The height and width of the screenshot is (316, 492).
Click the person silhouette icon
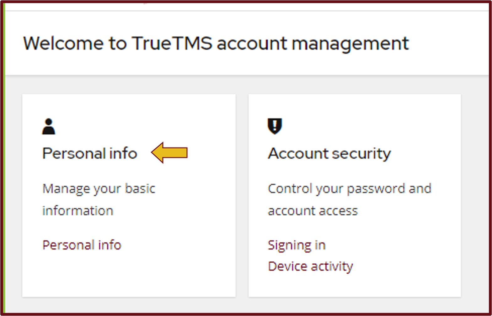pos(49,126)
